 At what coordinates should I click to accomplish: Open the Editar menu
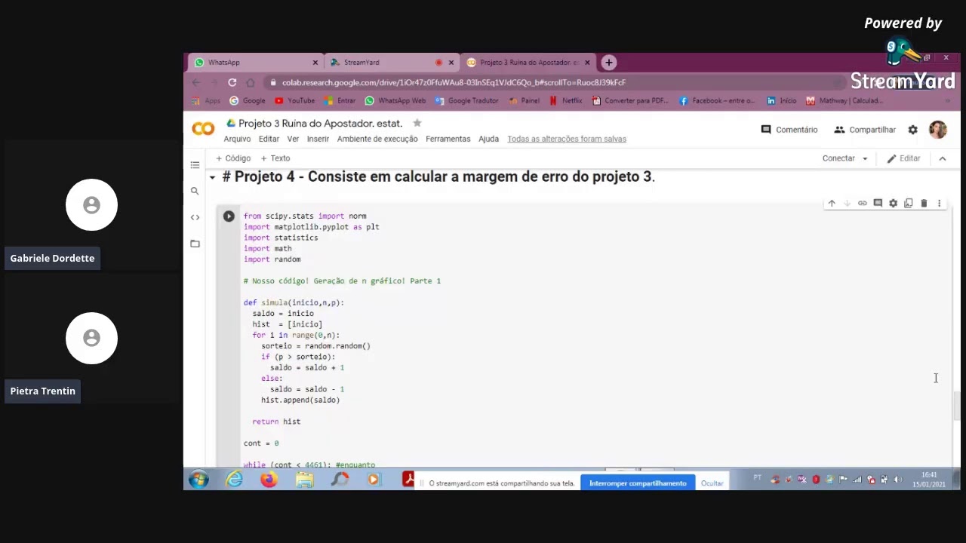point(269,139)
